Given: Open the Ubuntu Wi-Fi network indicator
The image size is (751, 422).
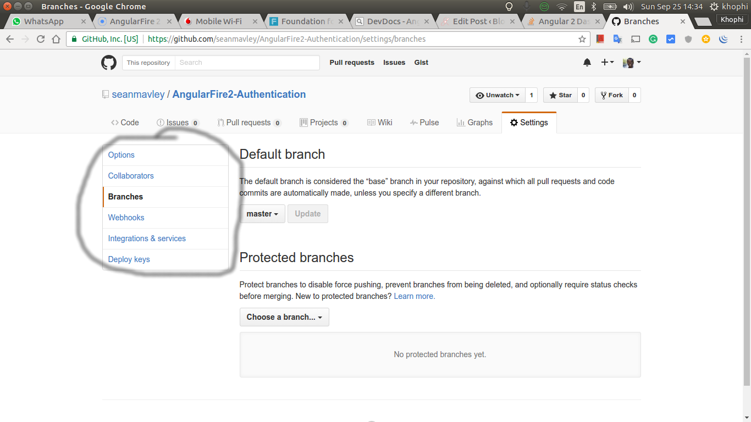Looking at the screenshot, I should pos(561,7).
